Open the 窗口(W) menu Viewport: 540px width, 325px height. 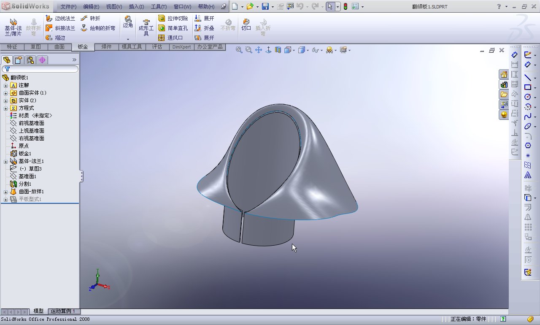(x=182, y=7)
